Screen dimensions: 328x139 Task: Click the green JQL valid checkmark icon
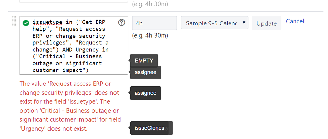pyautogui.click(x=26, y=23)
